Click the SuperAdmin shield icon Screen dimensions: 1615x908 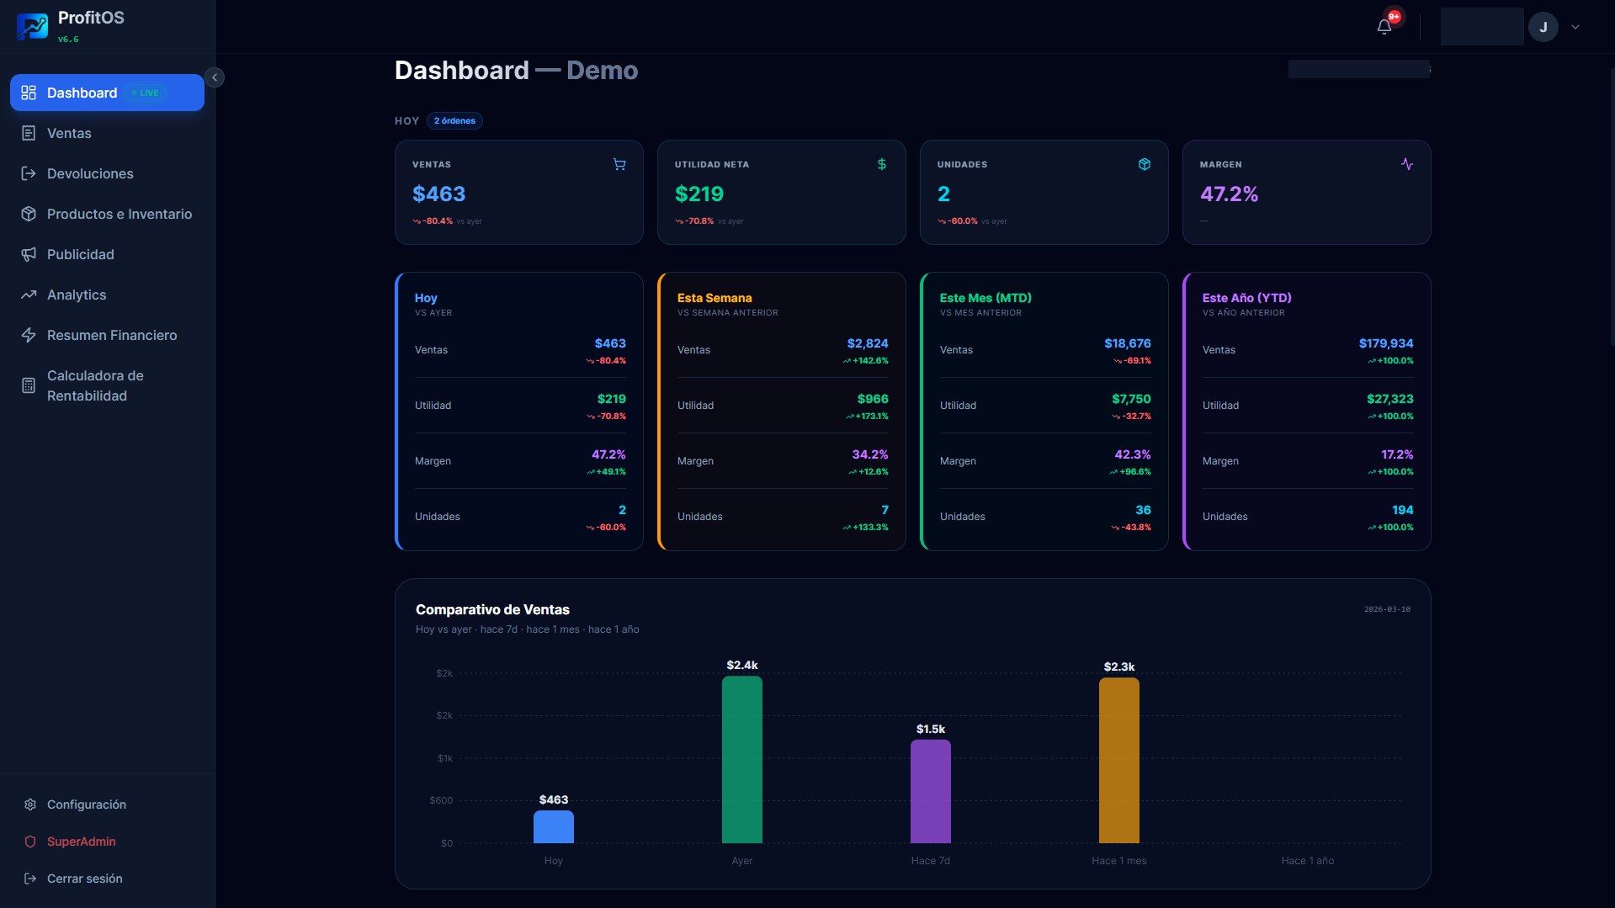(x=30, y=842)
